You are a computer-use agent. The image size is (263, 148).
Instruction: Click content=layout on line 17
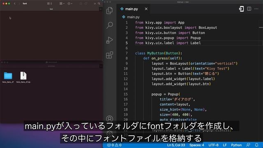[174, 104]
